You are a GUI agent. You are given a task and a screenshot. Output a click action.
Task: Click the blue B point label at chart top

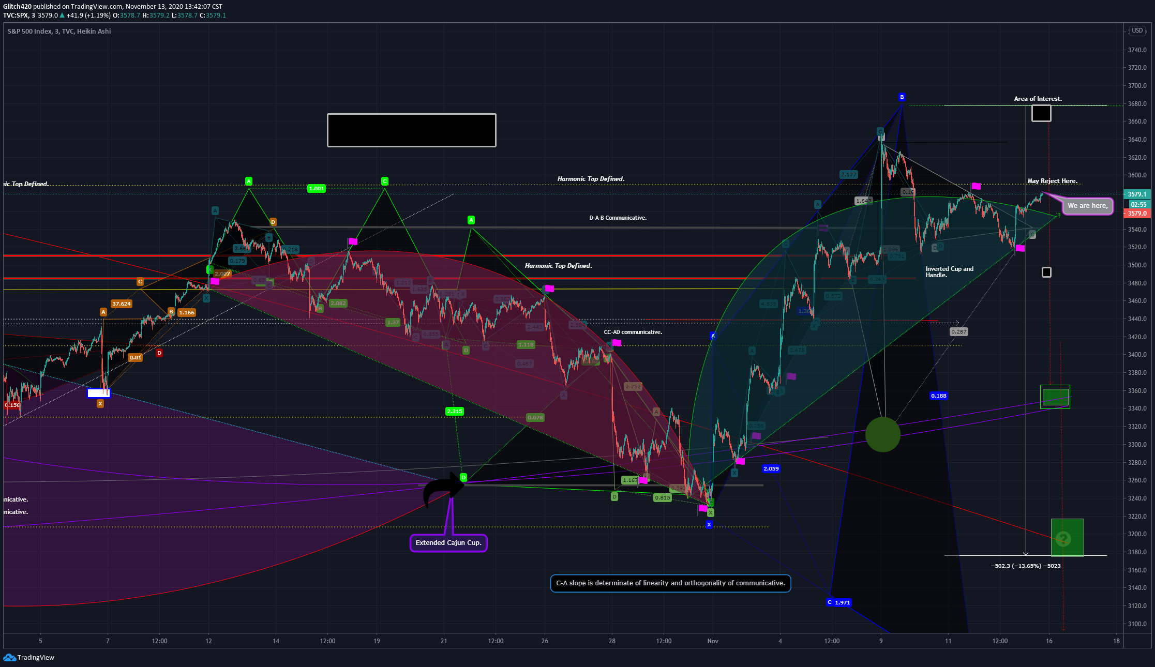[x=902, y=97]
